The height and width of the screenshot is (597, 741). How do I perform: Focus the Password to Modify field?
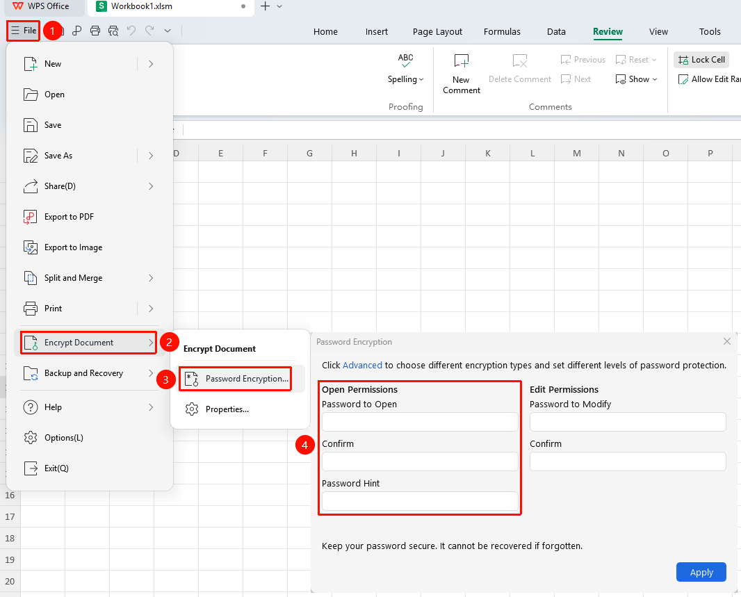tap(628, 422)
